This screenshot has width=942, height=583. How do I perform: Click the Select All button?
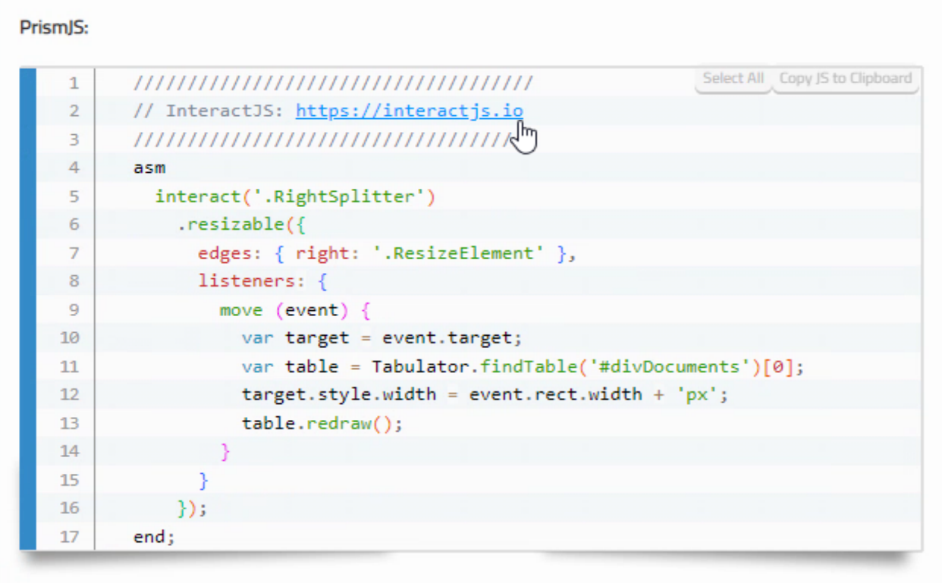(x=733, y=79)
